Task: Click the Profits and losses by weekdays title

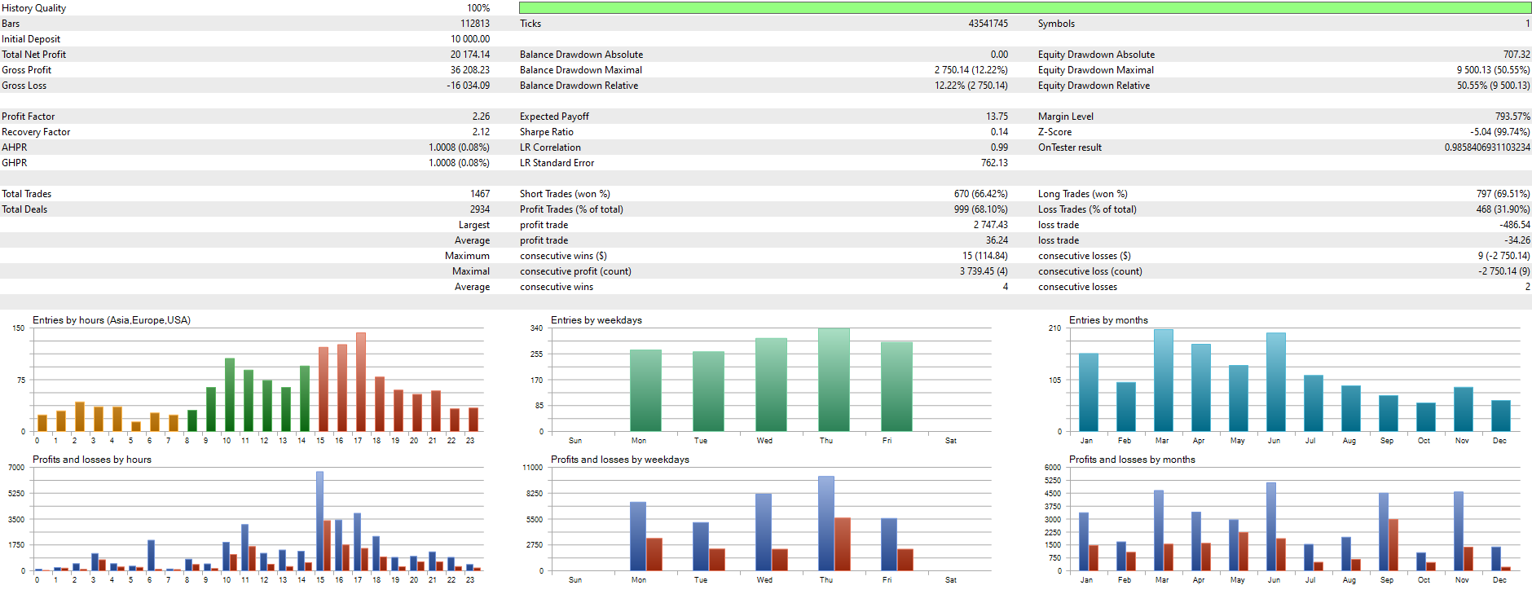Action: click(620, 460)
